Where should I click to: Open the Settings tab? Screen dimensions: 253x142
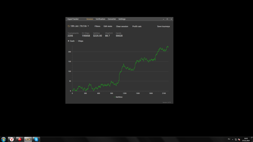click(x=122, y=19)
